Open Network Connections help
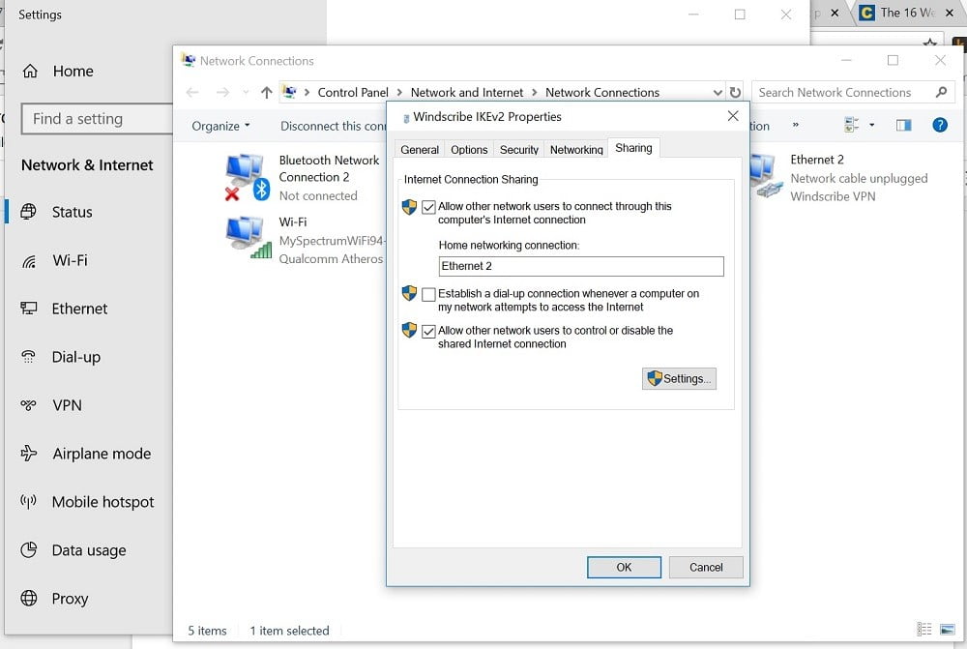Image resolution: width=967 pixels, height=649 pixels. click(938, 126)
